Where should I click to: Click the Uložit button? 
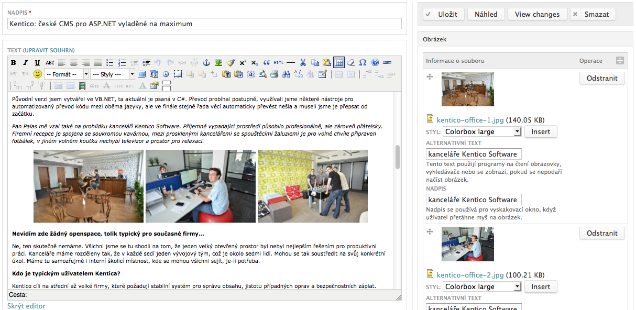[443, 14]
